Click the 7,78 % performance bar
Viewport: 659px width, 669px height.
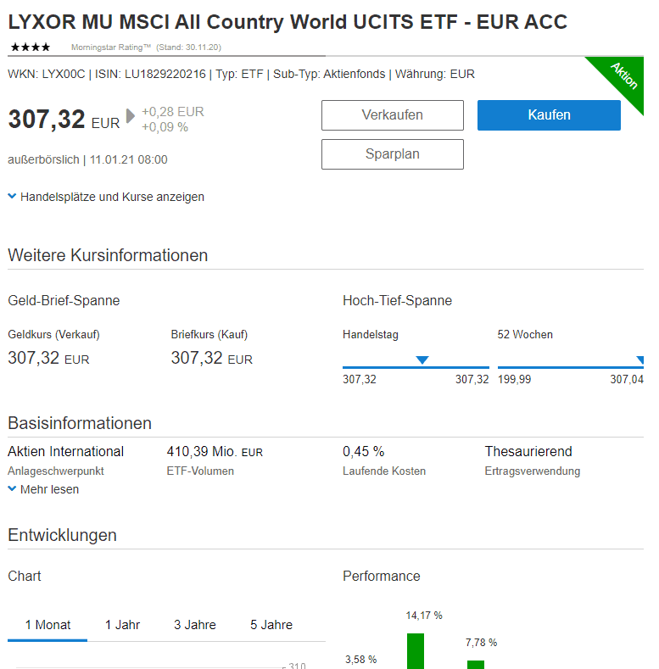tap(476, 664)
